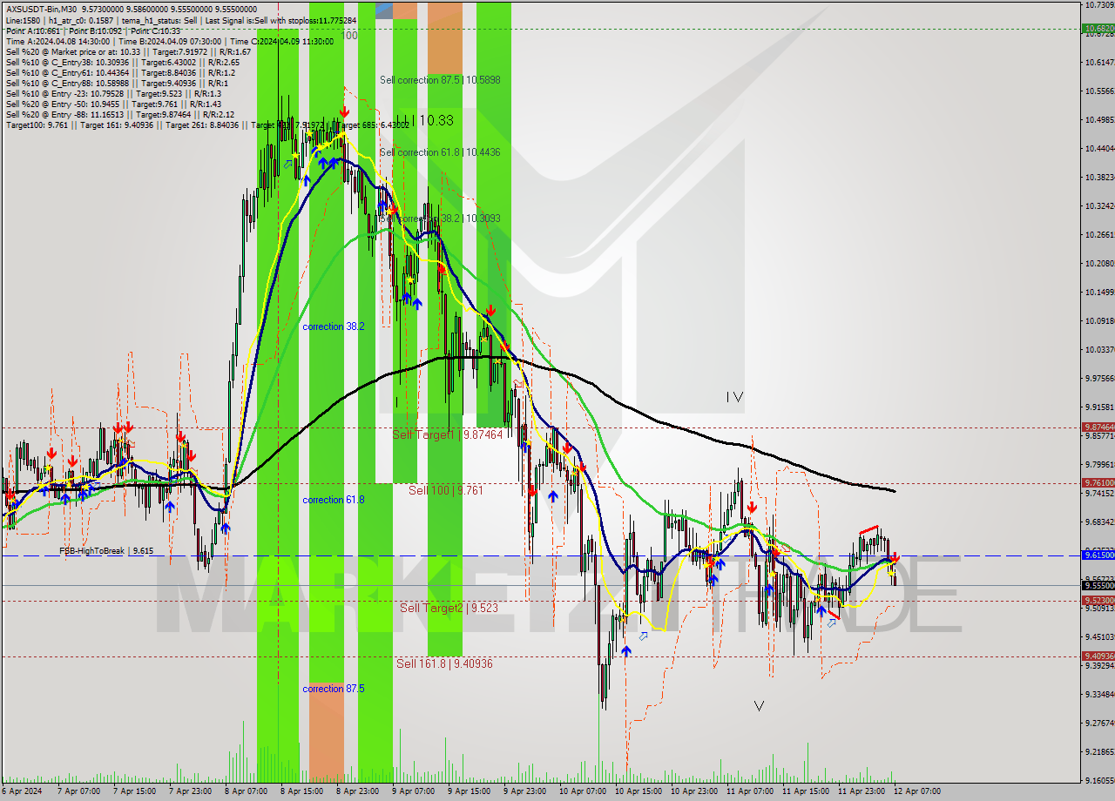Select the blue 'correction 38.2' label
Viewport: 1115px width, 801px height.
[x=334, y=326]
